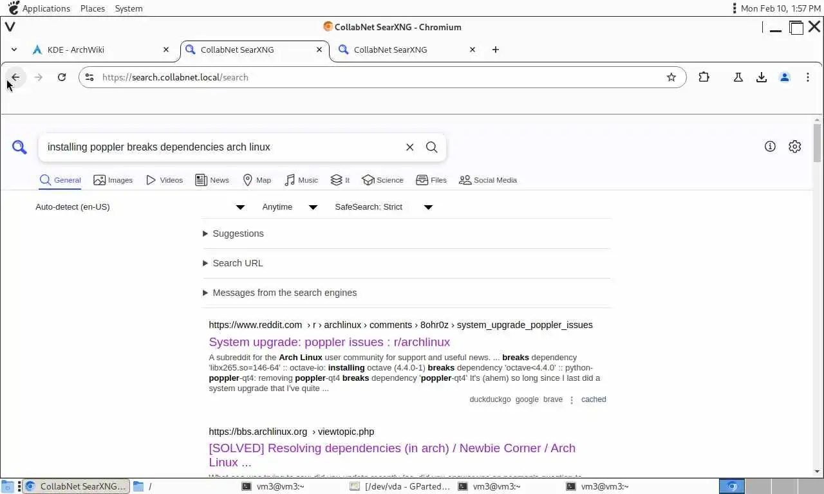This screenshot has width=824, height=494.
Task: Switch to the third CollabNet SearXNG tab
Action: [407, 50]
